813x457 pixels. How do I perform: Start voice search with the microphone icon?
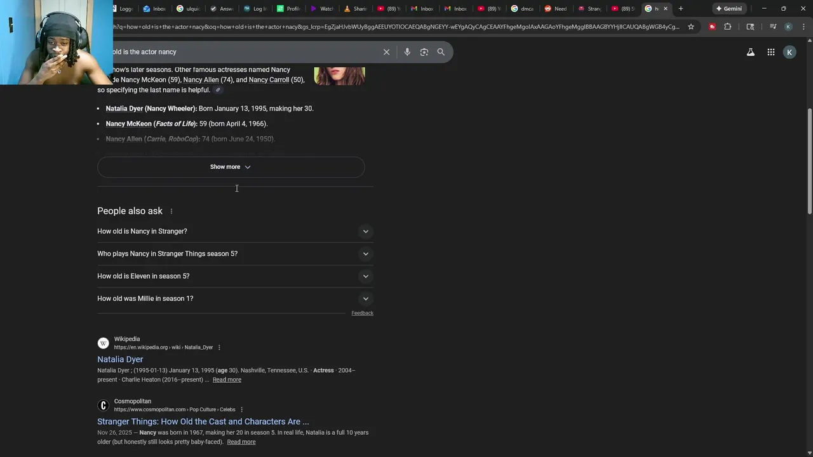(407, 52)
